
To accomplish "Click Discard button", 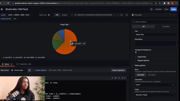I will point(158,9).
